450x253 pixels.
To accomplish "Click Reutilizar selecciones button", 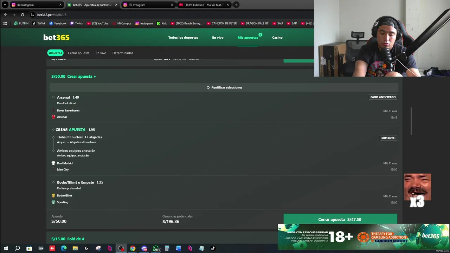I will pos(224,87).
